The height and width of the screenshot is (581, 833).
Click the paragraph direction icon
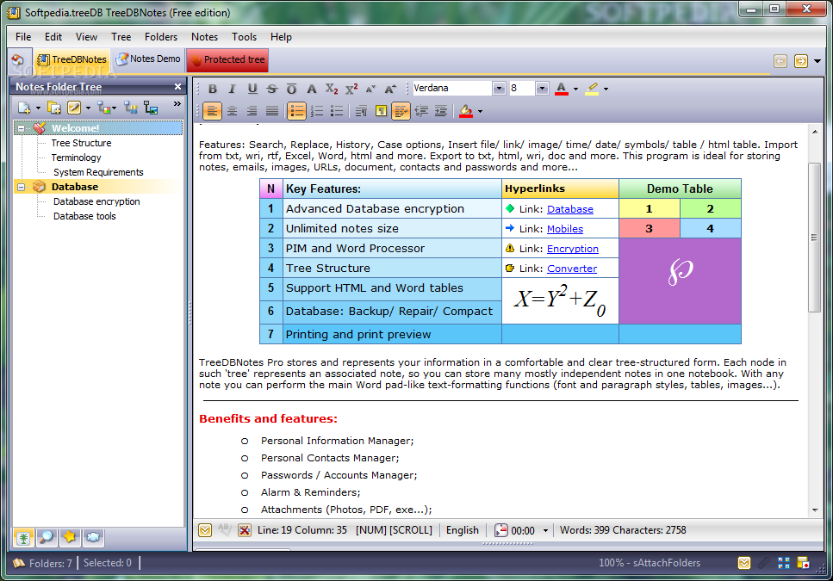[361, 111]
